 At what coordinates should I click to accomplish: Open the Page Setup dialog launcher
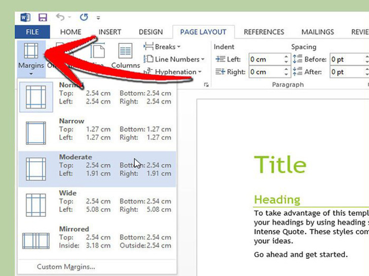[x=206, y=85]
